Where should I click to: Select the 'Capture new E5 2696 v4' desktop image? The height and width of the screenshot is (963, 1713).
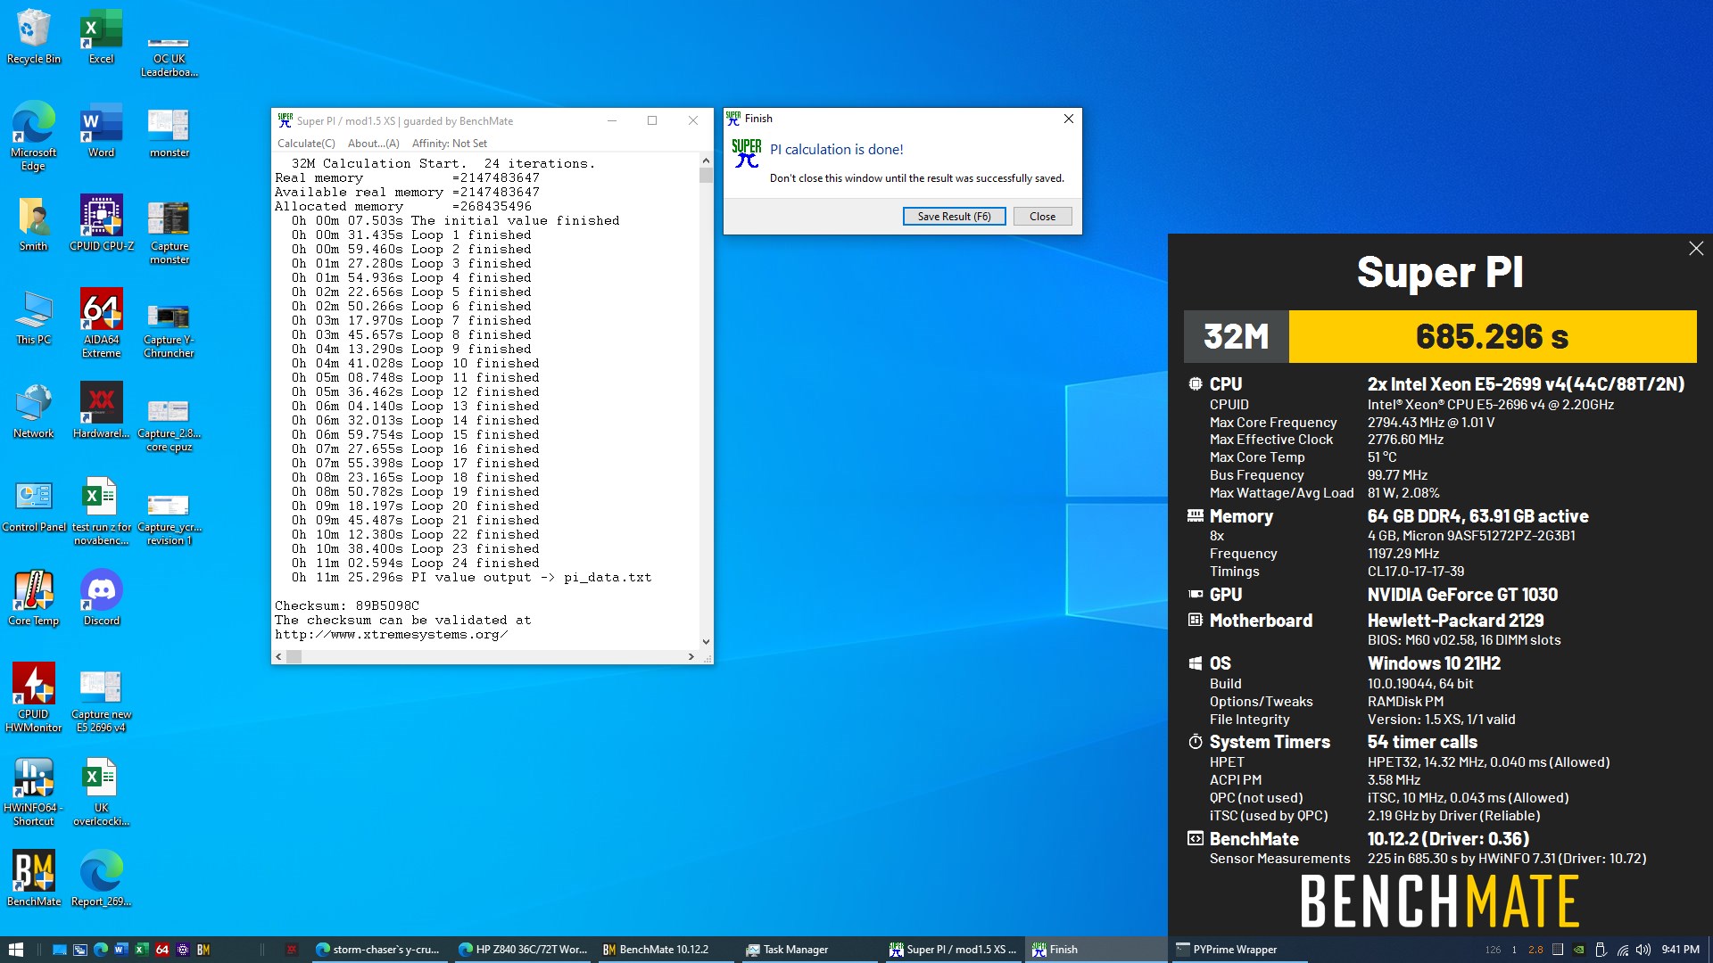101,702
